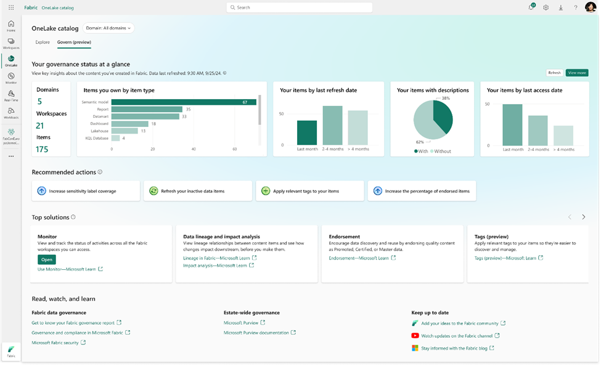The image size is (601, 366).
Task: Click Increase sensitivity label coverage card
Action: pos(86,191)
